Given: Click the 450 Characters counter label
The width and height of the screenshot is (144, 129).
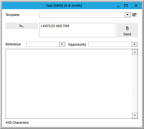Looking at the screenshot, I should [17, 123].
